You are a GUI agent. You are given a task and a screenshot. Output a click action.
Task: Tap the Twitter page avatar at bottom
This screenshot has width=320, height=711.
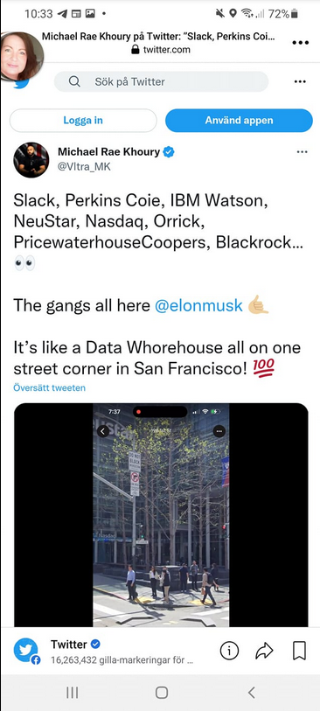pyautogui.click(x=26, y=651)
